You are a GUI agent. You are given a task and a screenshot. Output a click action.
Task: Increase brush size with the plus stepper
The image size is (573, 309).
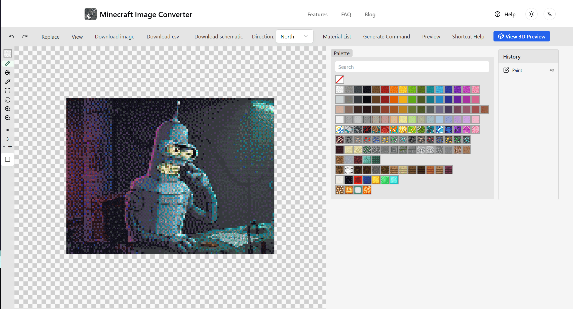click(x=10, y=146)
